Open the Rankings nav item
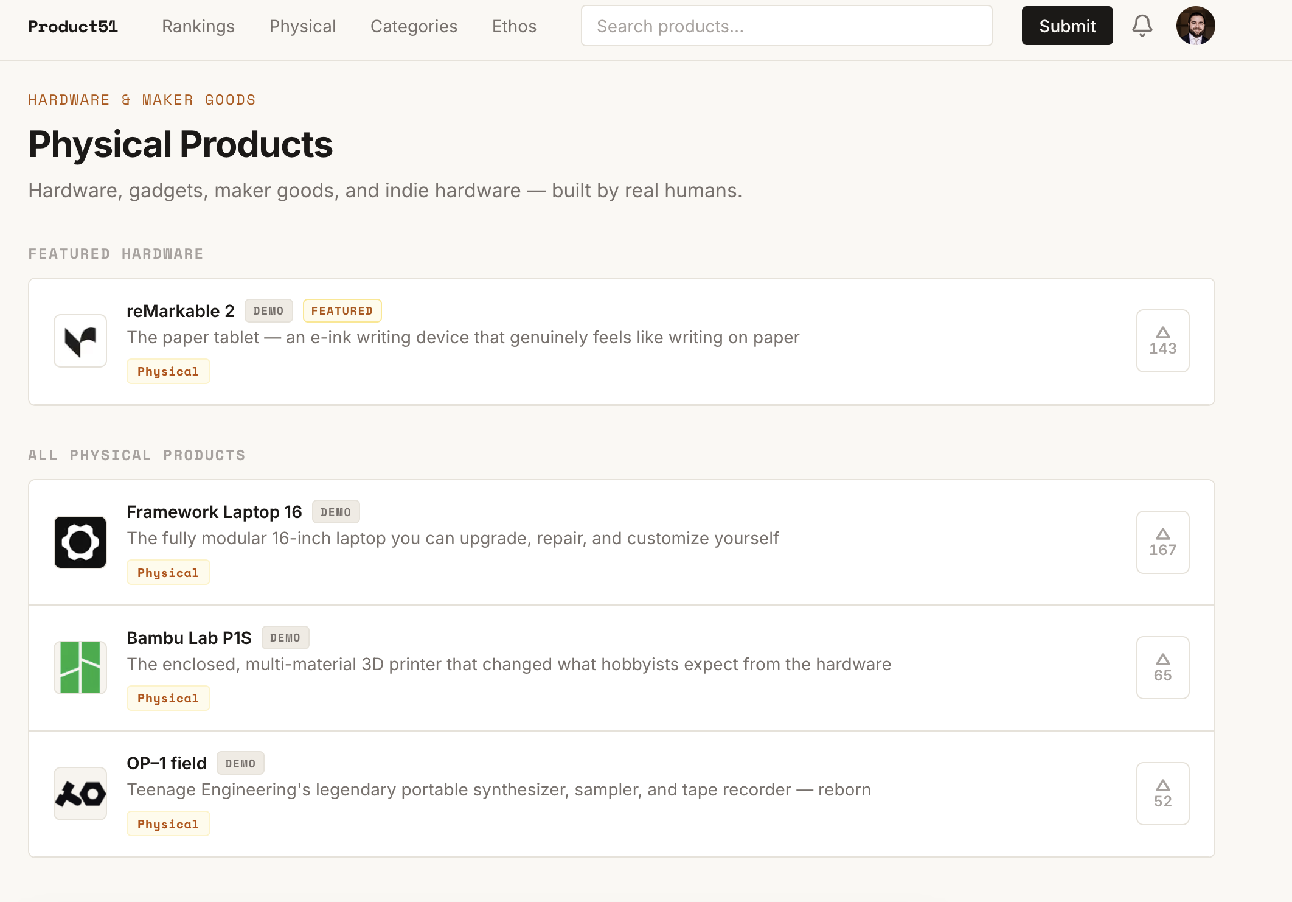The image size is (1292, 902). (x=198, y=26)
